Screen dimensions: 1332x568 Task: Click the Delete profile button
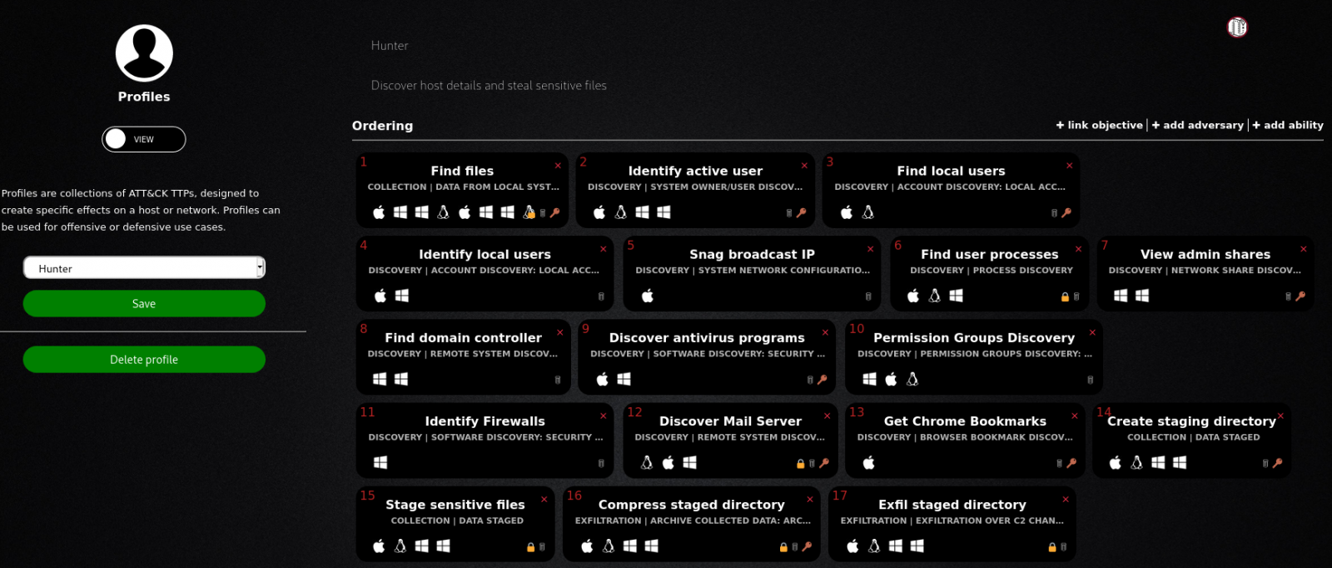coord(144,360)
